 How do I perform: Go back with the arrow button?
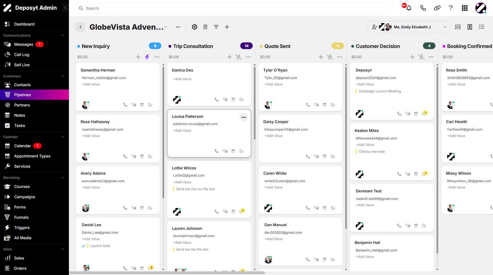point(81,27)
